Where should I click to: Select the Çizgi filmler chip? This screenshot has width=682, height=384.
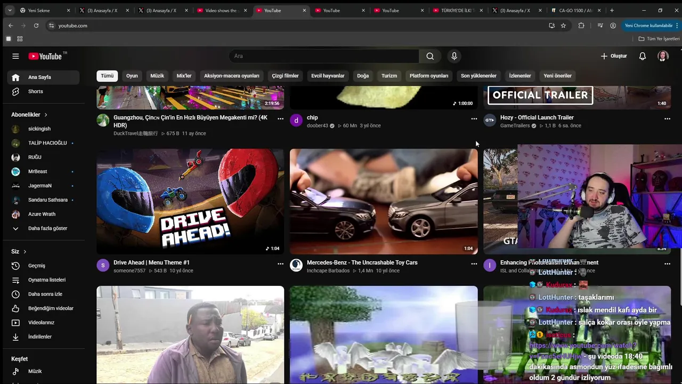pos(286,76)
